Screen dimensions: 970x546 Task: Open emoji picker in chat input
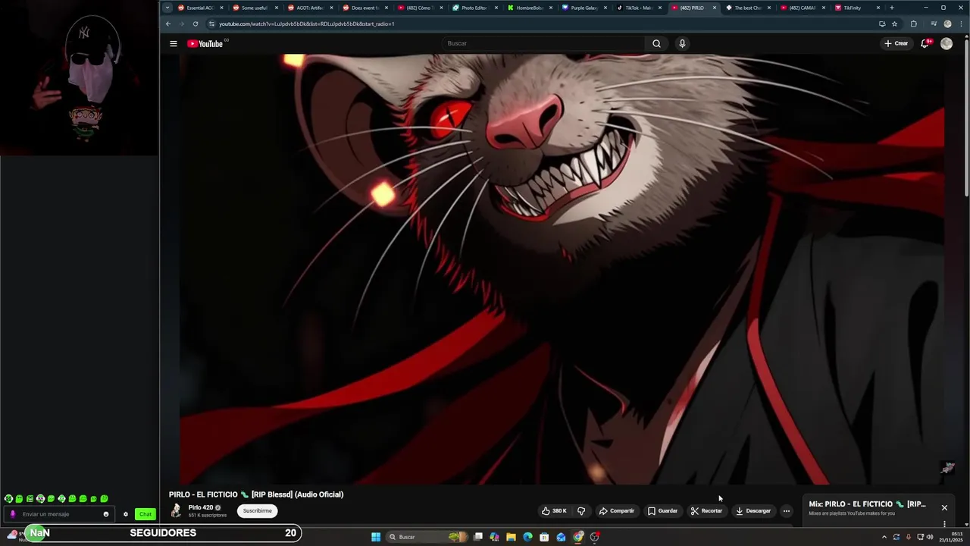106,514
